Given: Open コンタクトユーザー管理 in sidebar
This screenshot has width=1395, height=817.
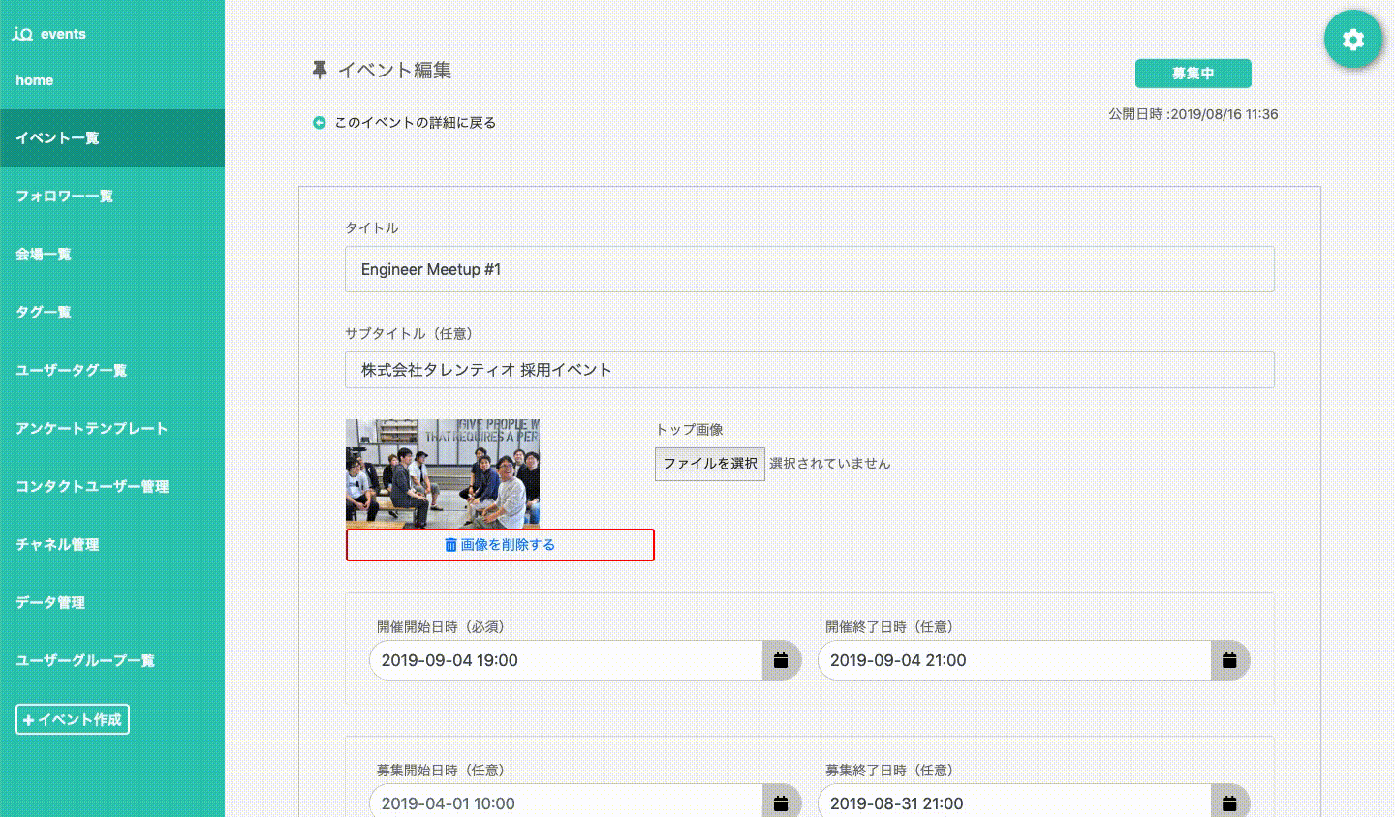Looking at the screenshot, I should click(112, 486).
